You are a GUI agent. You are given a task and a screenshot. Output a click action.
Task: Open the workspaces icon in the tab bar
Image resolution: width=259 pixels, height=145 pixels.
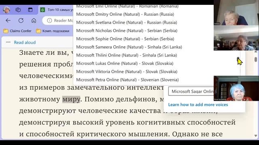(18, 10)
